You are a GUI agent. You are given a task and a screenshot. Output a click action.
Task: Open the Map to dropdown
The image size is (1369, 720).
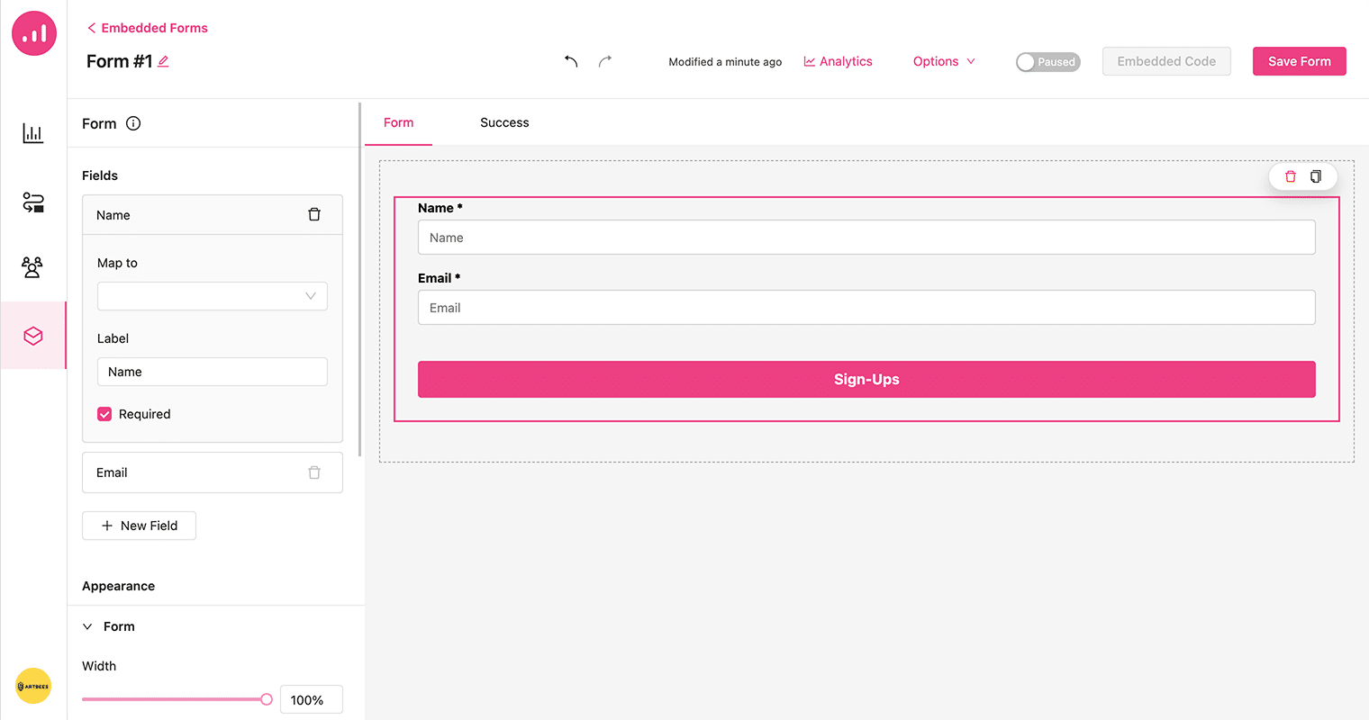click(x=213, y=296)
